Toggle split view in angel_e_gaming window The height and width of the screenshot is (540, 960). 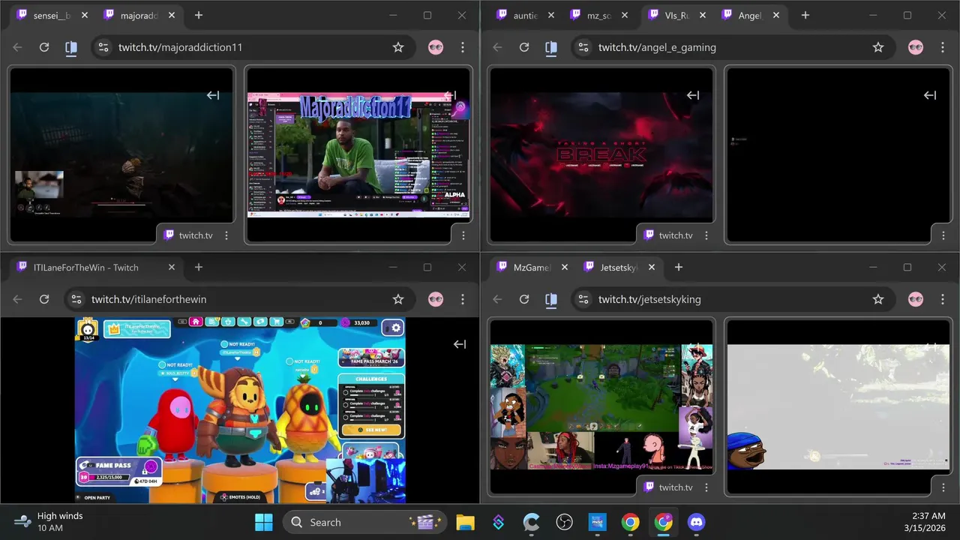tap(551, 47)
